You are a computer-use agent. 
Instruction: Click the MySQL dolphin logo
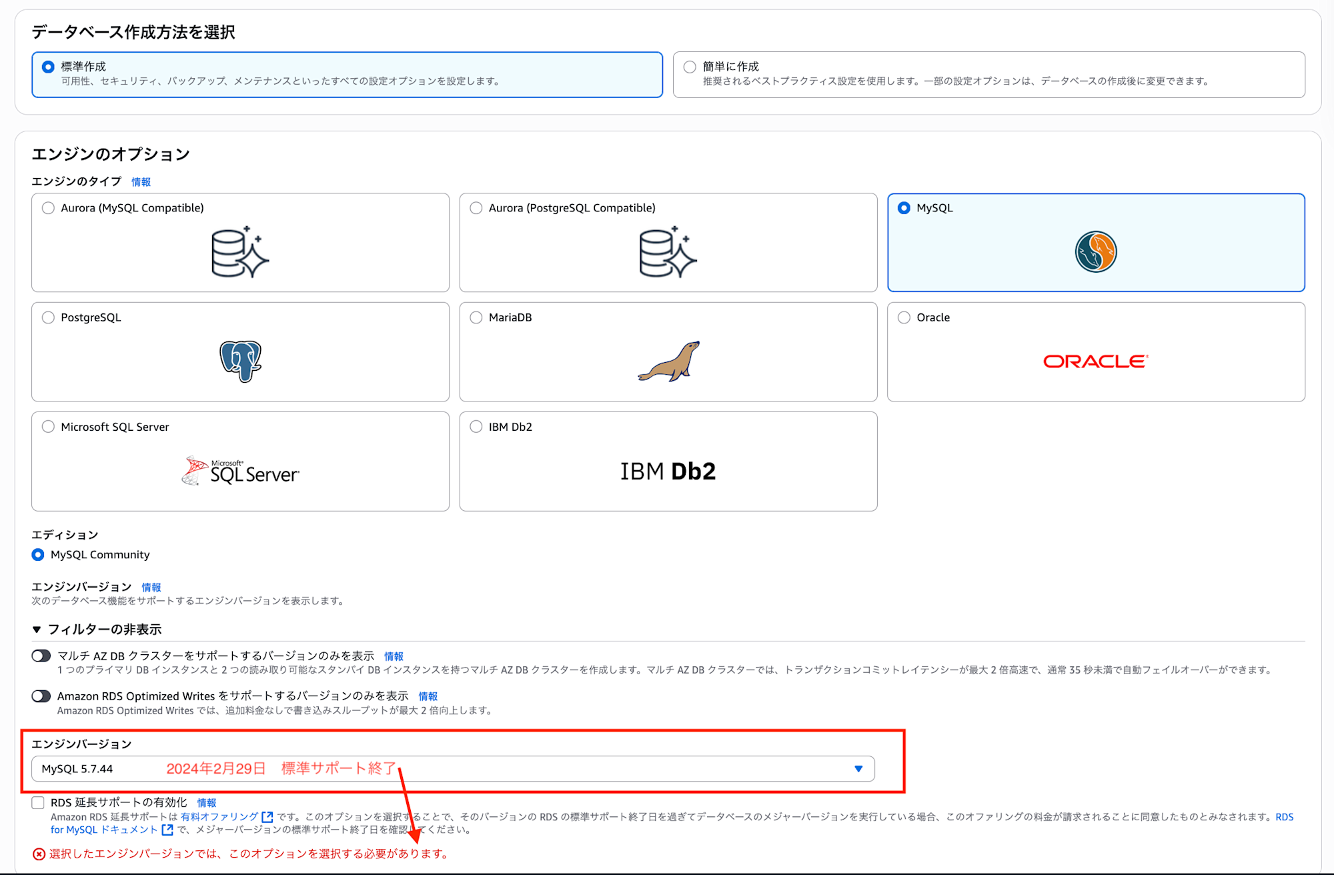pyautogui.click(x=1096, y=251)
